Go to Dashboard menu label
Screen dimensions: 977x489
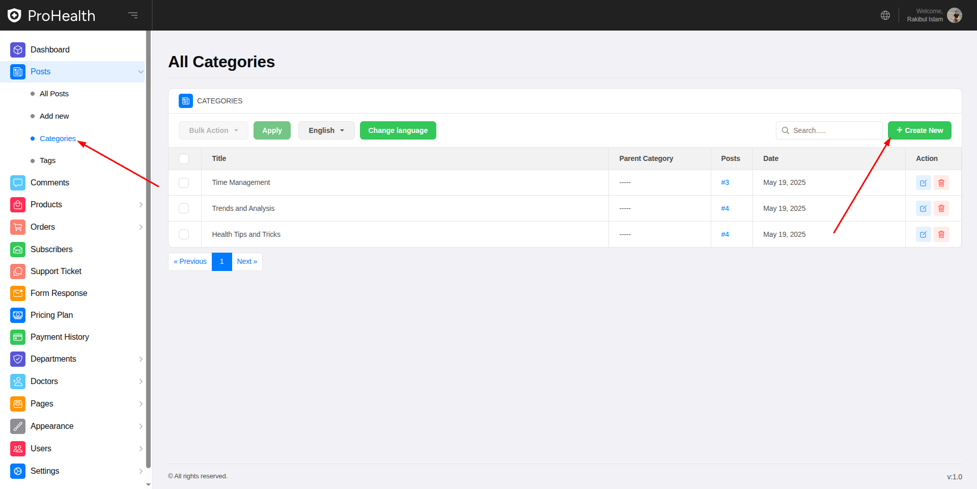click(x=50, y=50)
